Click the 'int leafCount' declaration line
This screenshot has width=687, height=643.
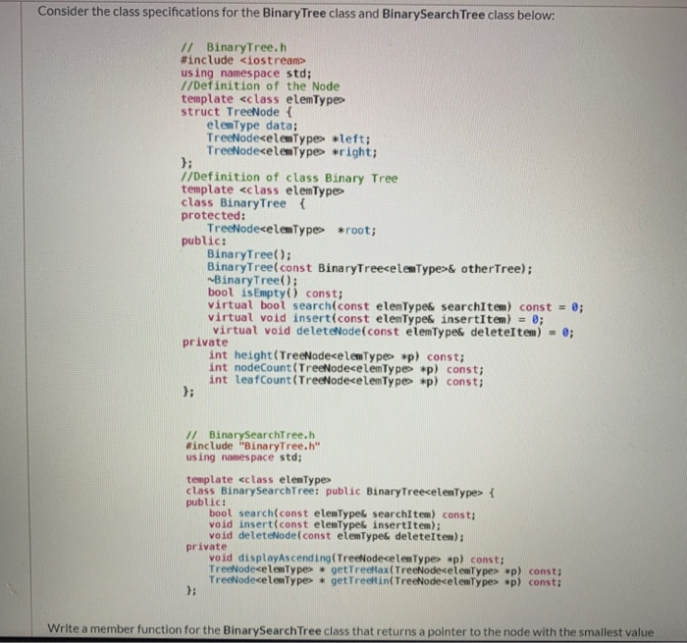[346, 381]
